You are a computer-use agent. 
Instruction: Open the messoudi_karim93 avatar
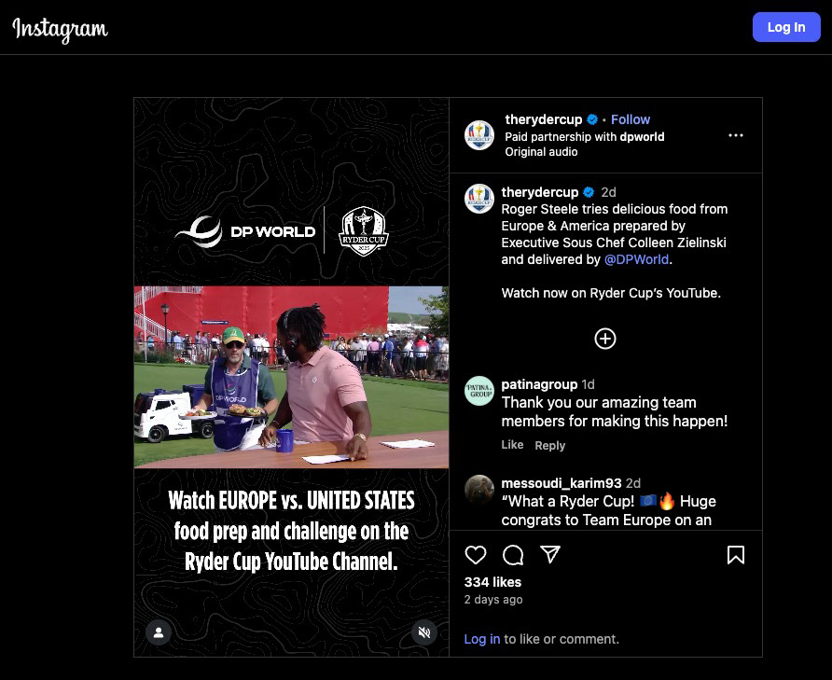click(479, 490)
